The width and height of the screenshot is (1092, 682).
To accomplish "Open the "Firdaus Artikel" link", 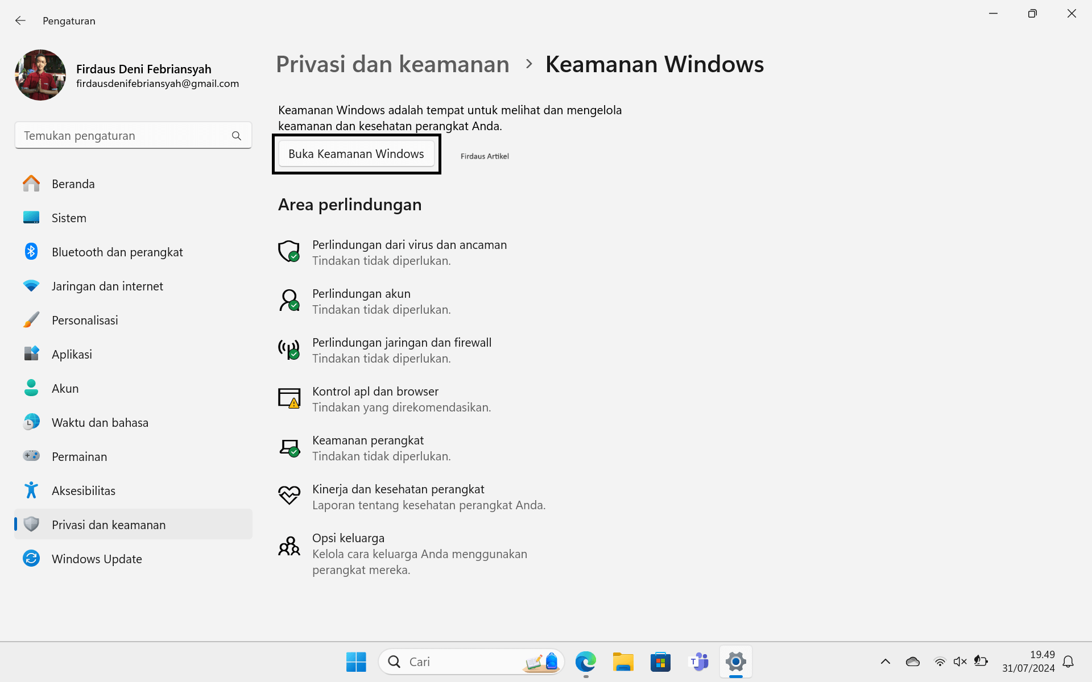I will 484,156.
